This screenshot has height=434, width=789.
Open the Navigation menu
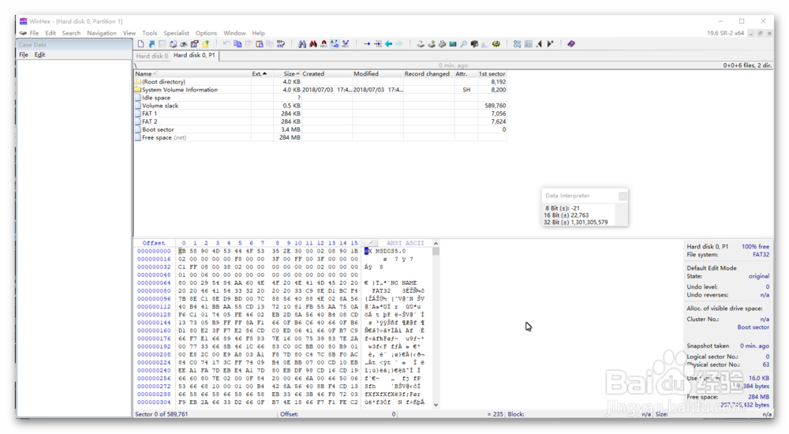click(101, 32)
